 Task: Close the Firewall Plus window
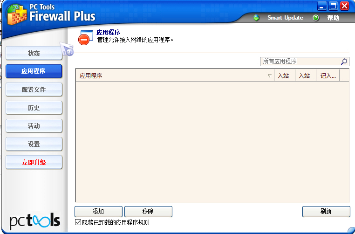[x=345, y=6]
